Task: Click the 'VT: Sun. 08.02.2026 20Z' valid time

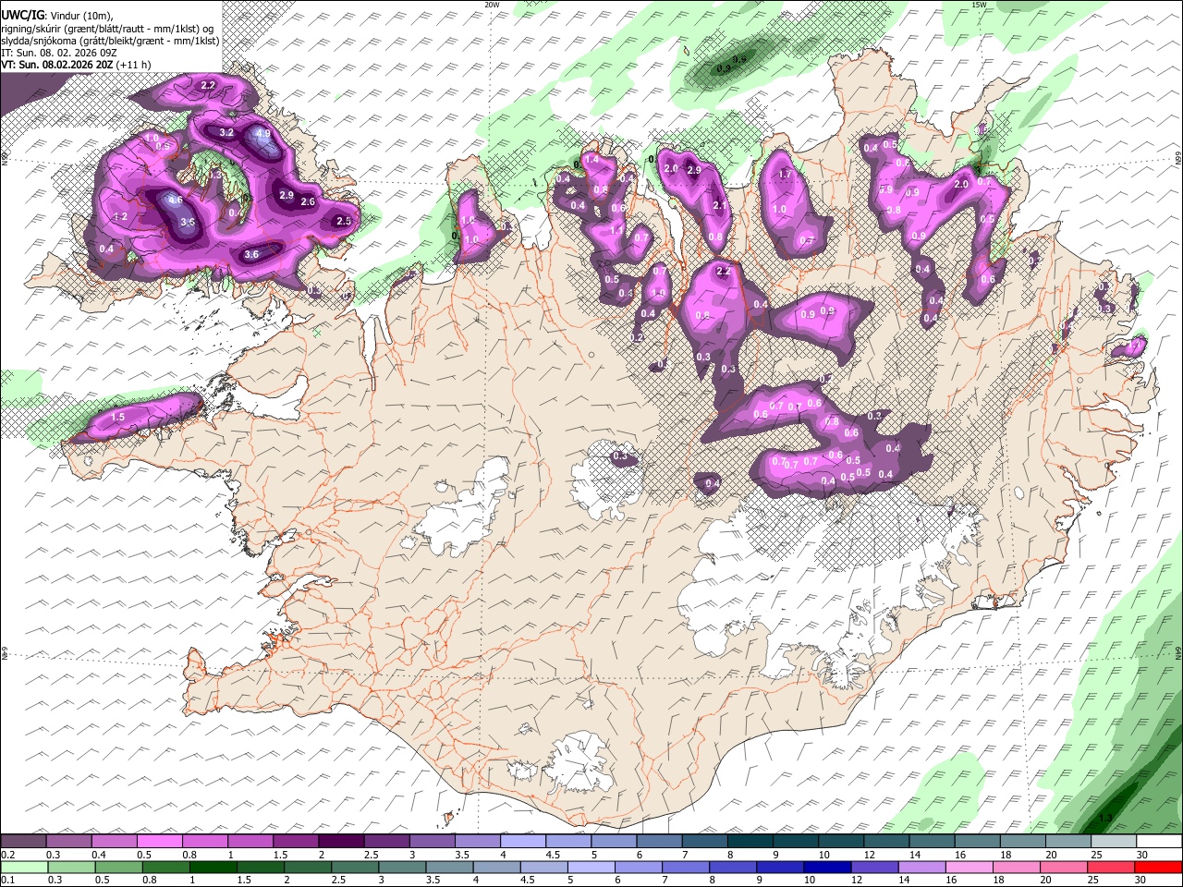Action: pyautogui.click(x=57, y=65)
